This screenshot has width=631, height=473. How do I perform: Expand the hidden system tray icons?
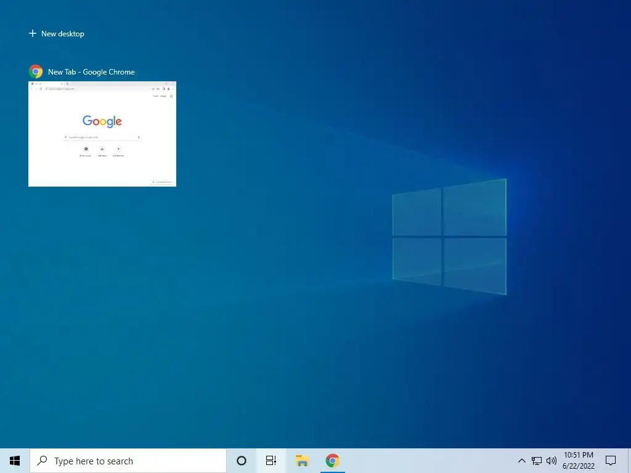click(x=521, y=461)
